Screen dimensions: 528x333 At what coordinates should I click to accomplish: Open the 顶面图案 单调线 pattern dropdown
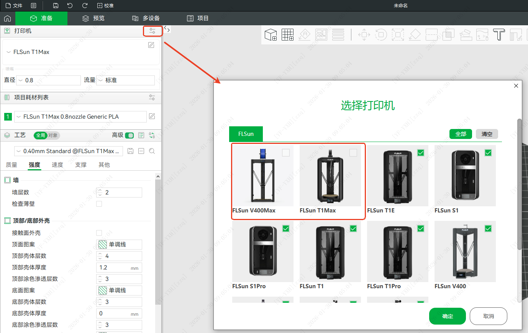(119, 245)
